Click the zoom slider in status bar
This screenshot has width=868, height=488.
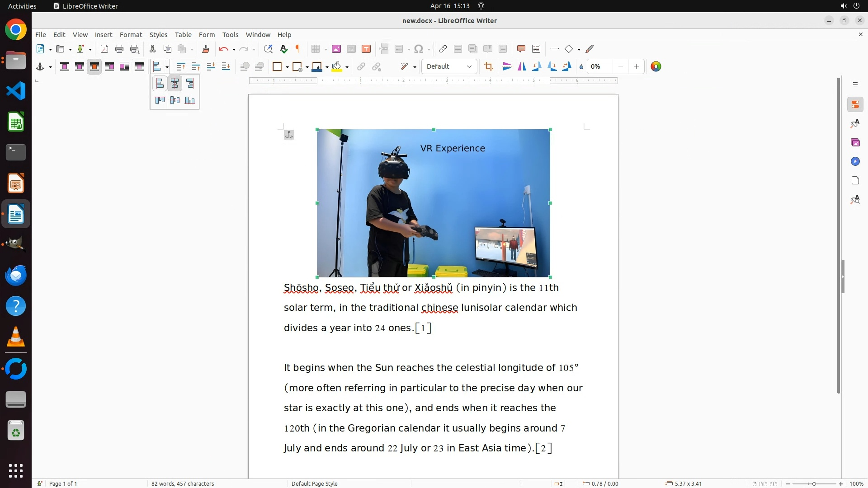[814, 483]
